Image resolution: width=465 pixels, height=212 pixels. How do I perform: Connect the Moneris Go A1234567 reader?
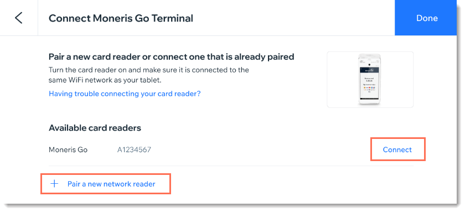tap(397, 149)
